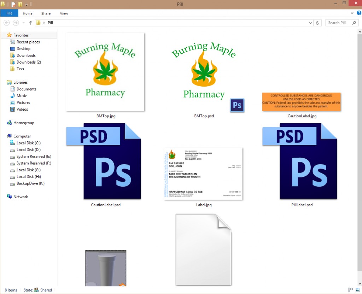Open Help with the question mark icon

[360, 13]
